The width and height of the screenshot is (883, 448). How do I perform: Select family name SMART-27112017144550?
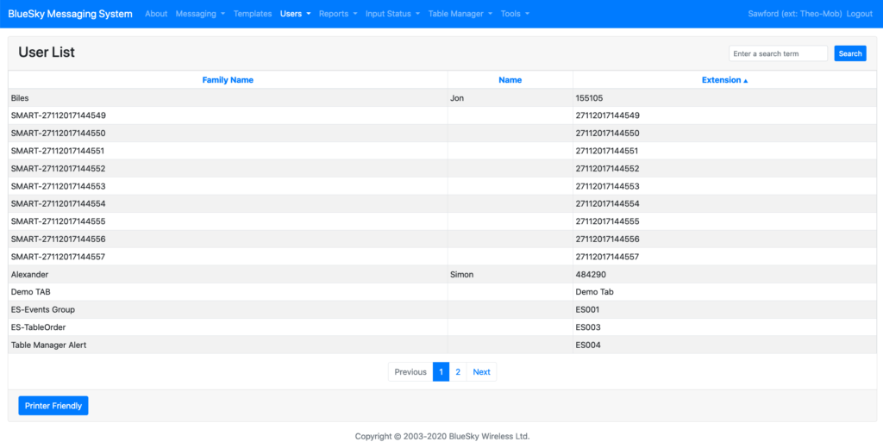[58, 134]
